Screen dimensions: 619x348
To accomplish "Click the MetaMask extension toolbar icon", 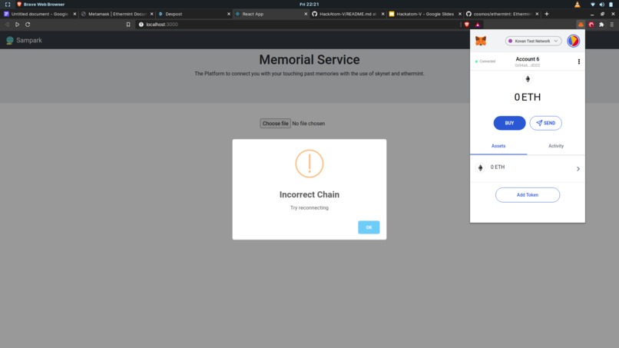I will coord(581,25).
